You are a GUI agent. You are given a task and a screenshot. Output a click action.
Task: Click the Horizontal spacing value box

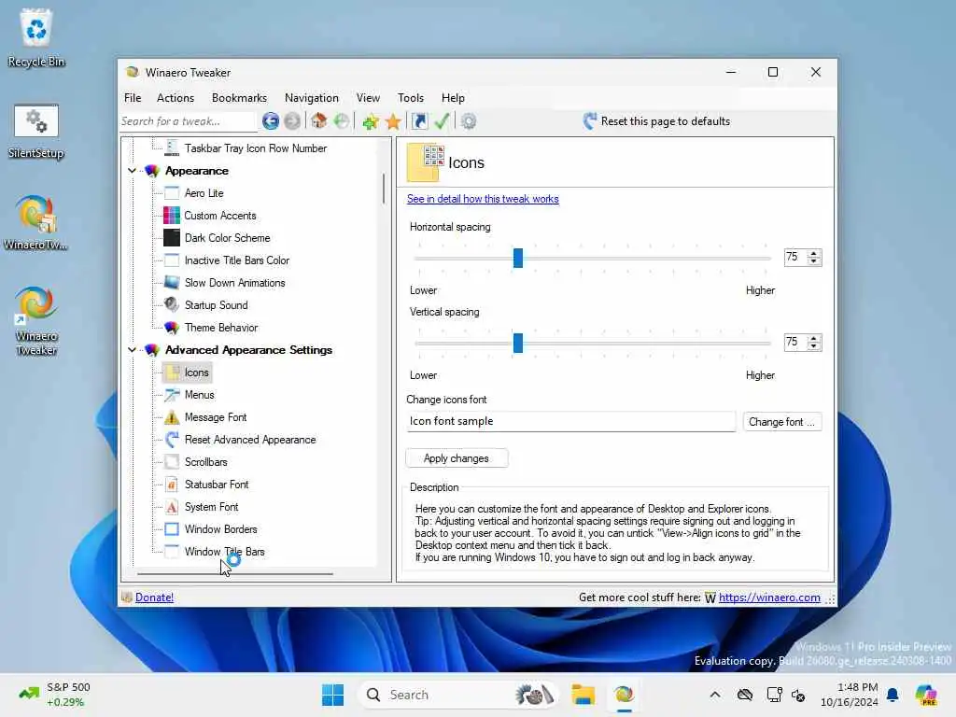tap(795, 258)
